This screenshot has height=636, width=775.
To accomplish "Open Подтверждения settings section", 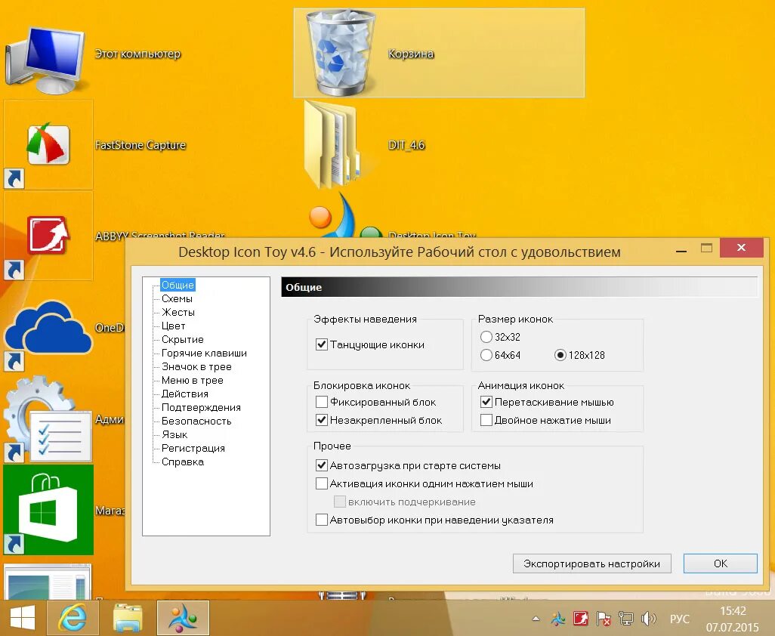I will [x=201, y=407].
